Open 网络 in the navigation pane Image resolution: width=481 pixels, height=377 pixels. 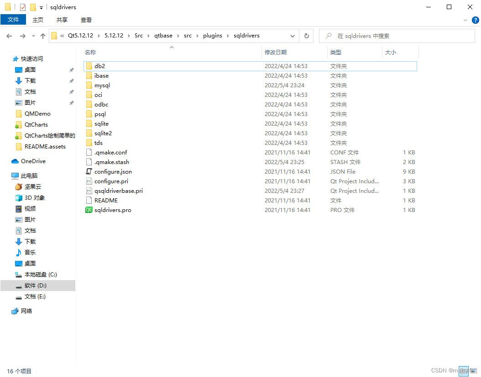point(26,311)
